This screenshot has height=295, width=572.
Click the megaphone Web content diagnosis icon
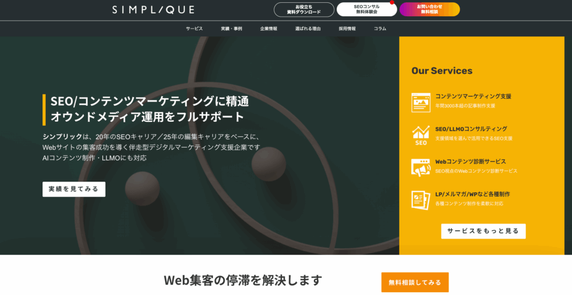(421, 168)
